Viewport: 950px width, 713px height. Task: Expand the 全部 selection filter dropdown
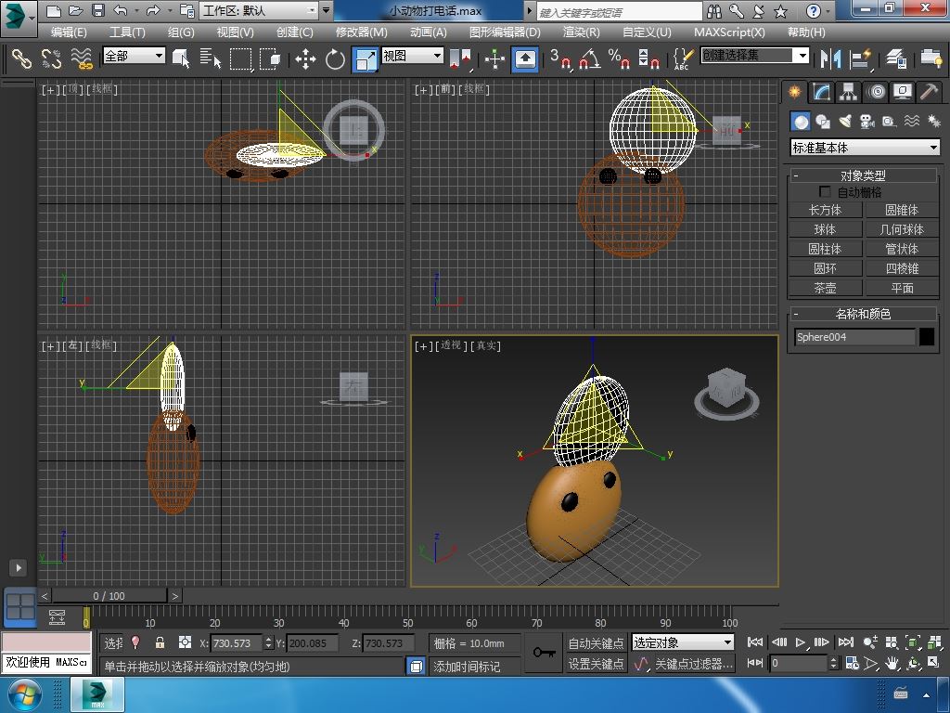coord(134,56)
